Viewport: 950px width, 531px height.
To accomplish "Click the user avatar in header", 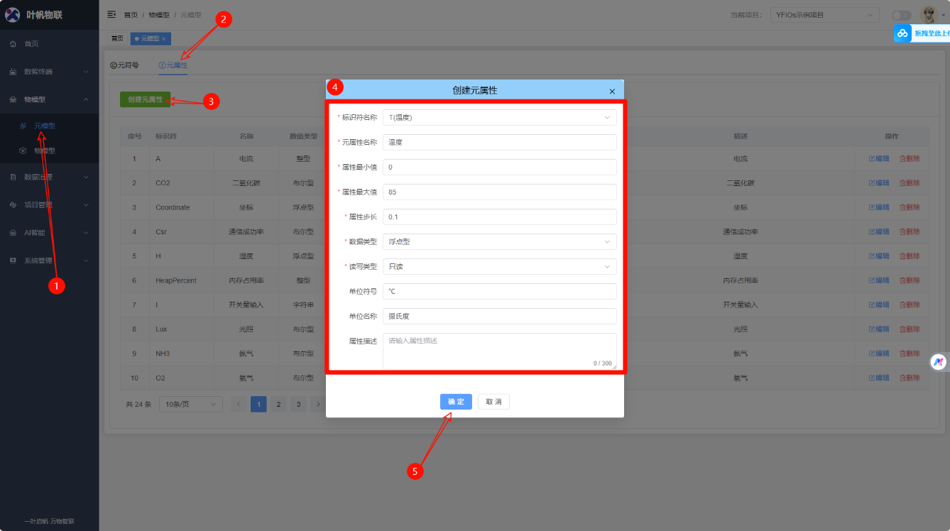I will [x=928, y=15].
